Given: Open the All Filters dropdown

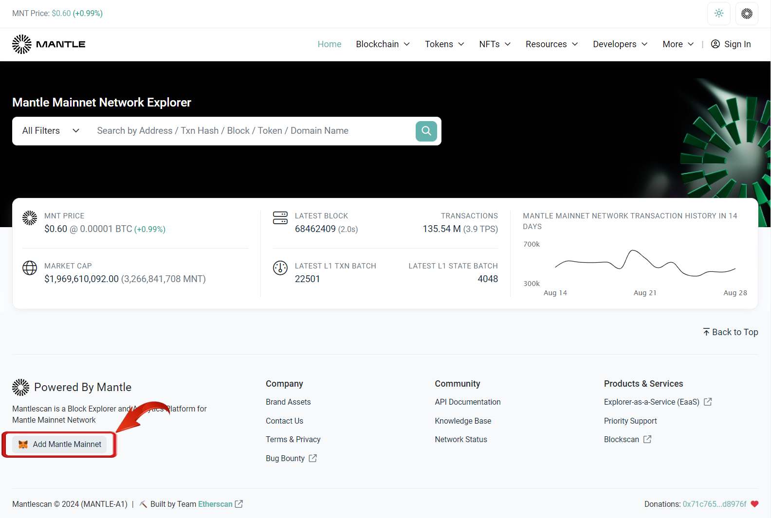Looking at the screenshot, I should tap(51, 131).
